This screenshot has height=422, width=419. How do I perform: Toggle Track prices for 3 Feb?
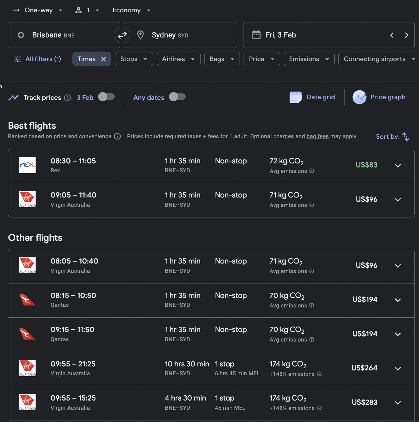[x=106, y=97]
